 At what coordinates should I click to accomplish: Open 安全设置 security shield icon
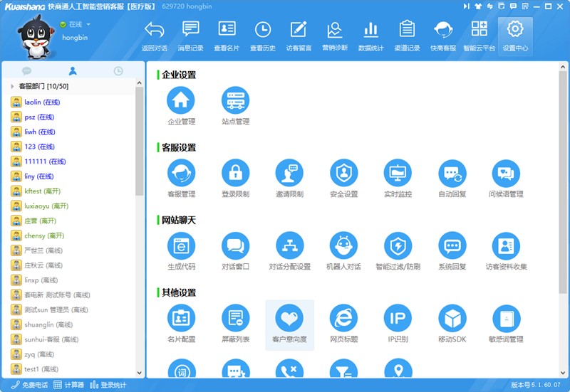(343, 173)
